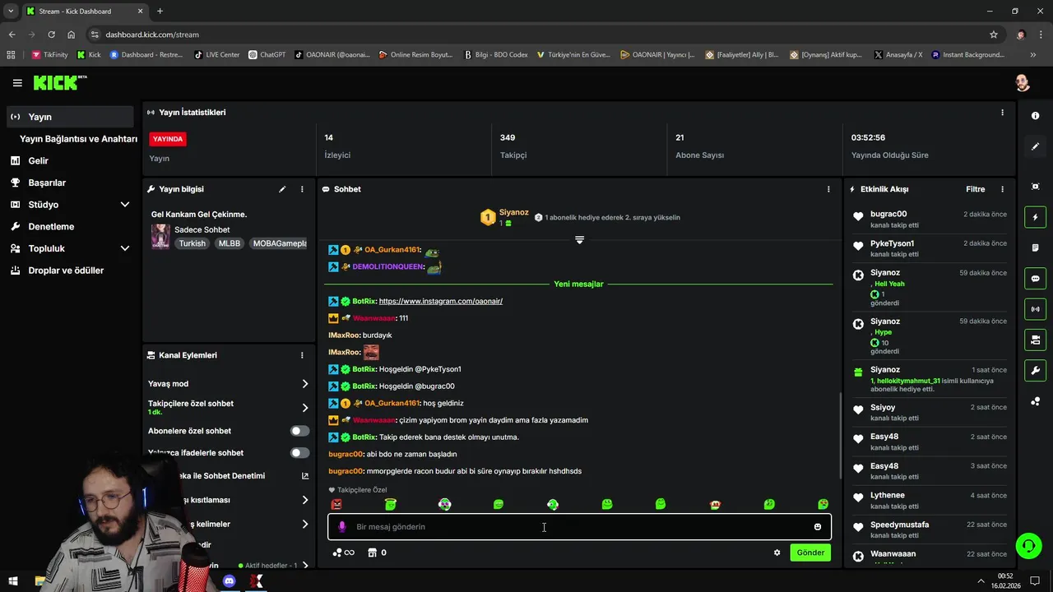This screenshot has height=592, width=1053.
Task: Open the ChatGPT bookmark
Action: [267, 55]
